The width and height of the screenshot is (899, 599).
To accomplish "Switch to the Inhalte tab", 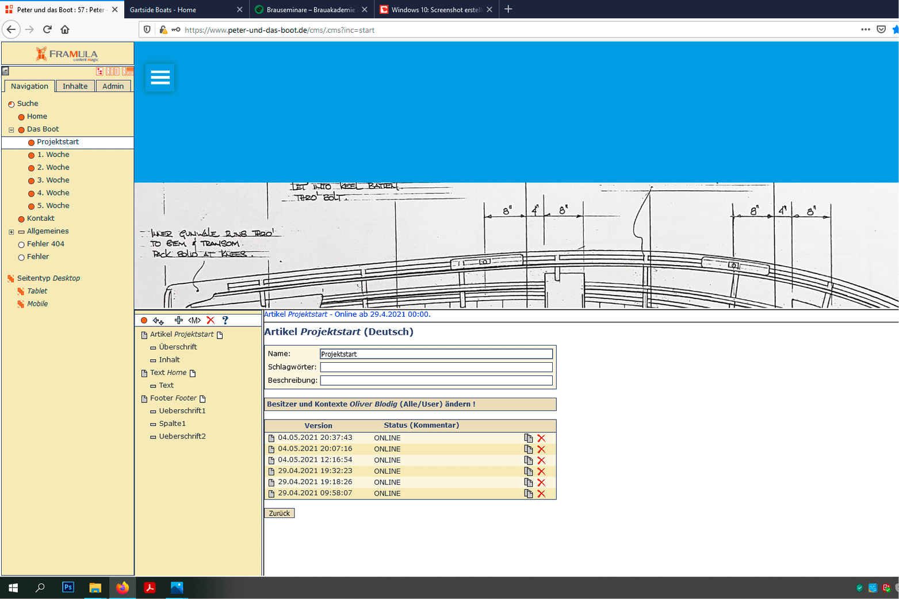I will pyautogui.click(x=75, y=86).
